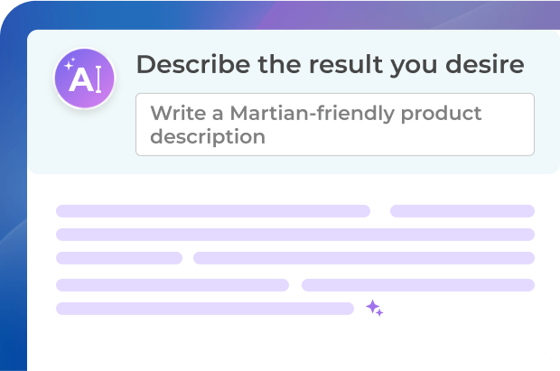Select the short bar ending the first line

tap(462, 211)
